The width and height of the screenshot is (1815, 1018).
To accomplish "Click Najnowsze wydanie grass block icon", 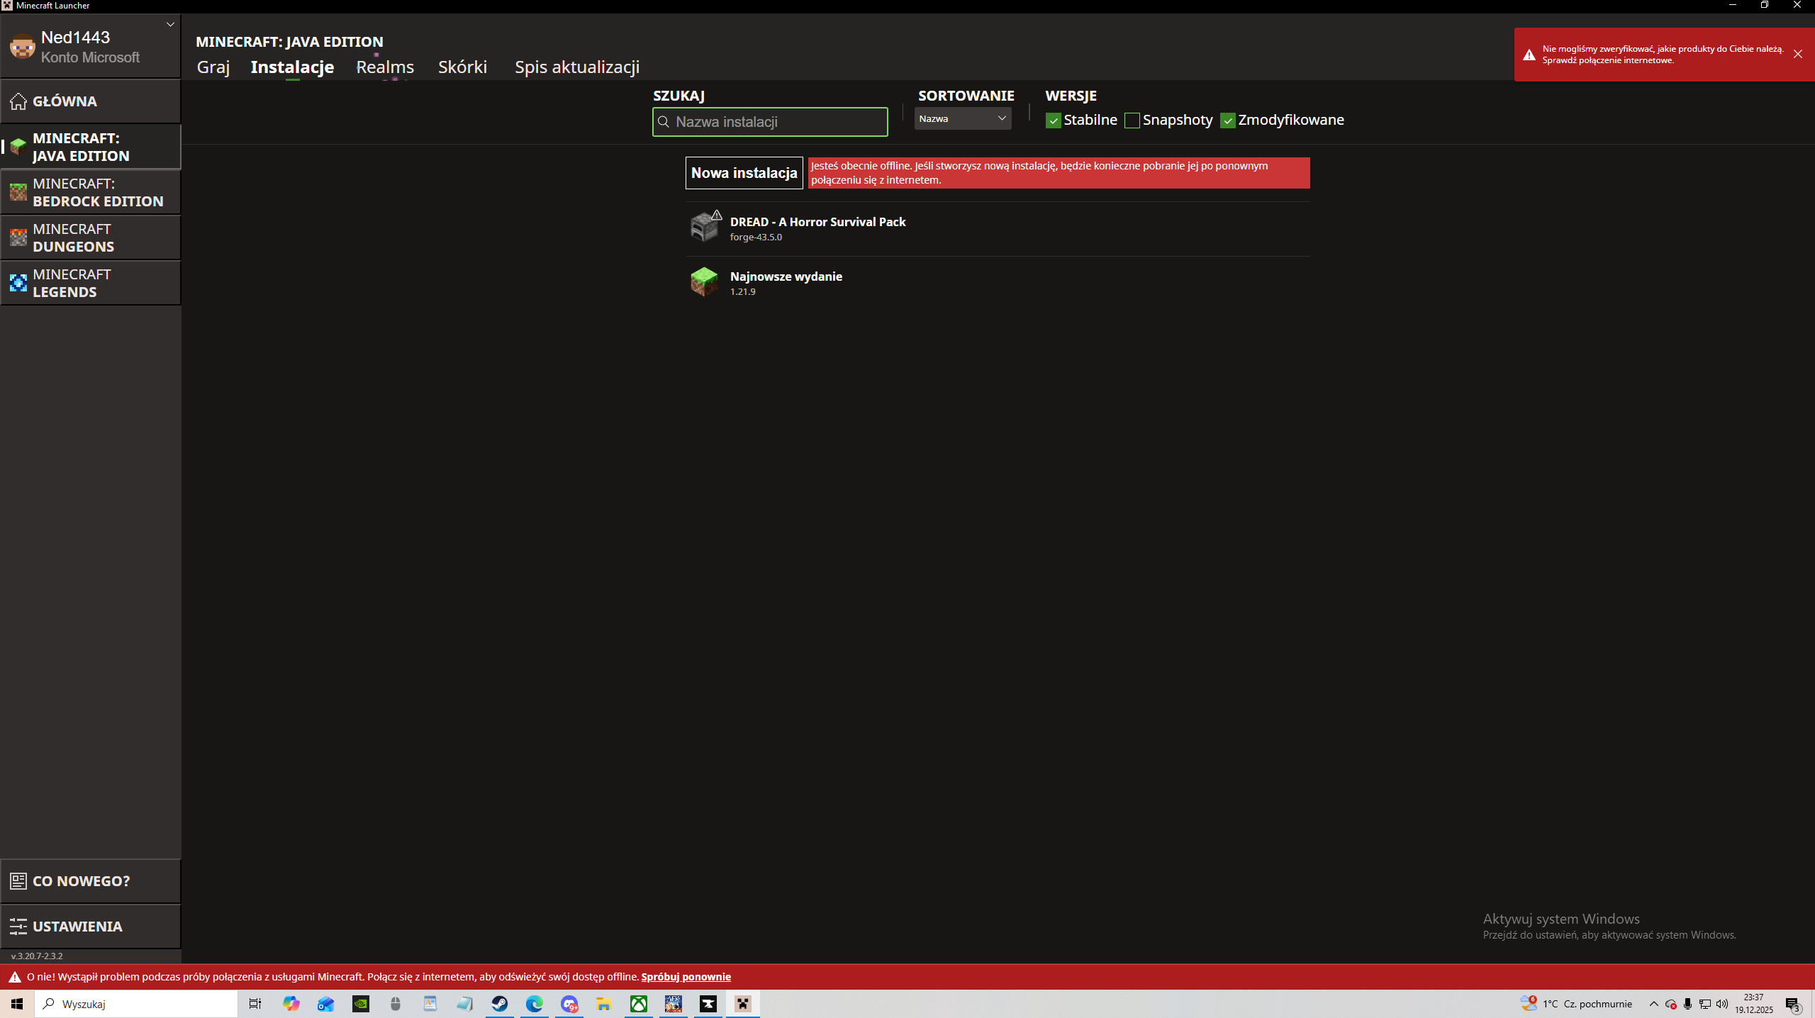I will (x=705, y=282).
